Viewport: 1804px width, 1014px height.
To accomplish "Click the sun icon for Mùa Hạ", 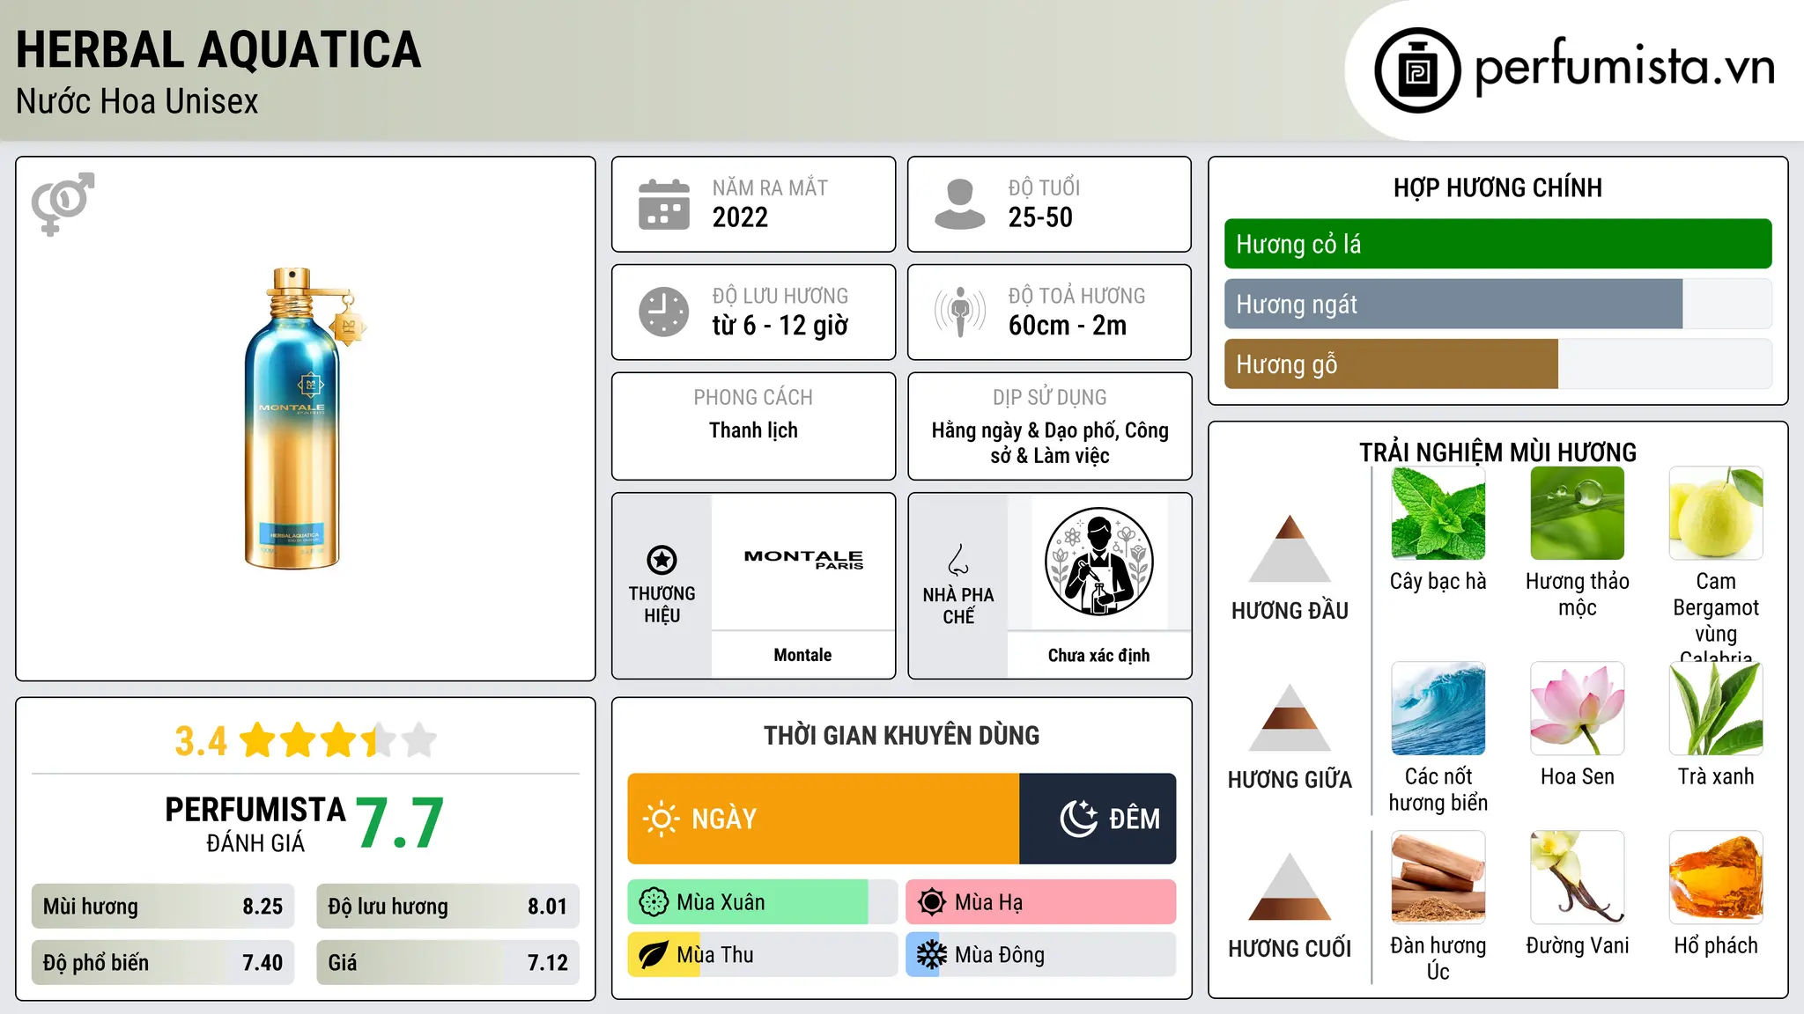I will point(932,902).
